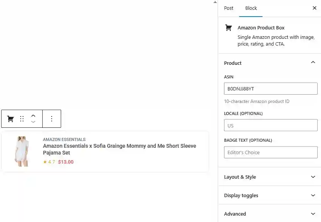This screenshot has width=321, height=222.
Task: Switch to the Post tab
Action: (x=229, y=8)
